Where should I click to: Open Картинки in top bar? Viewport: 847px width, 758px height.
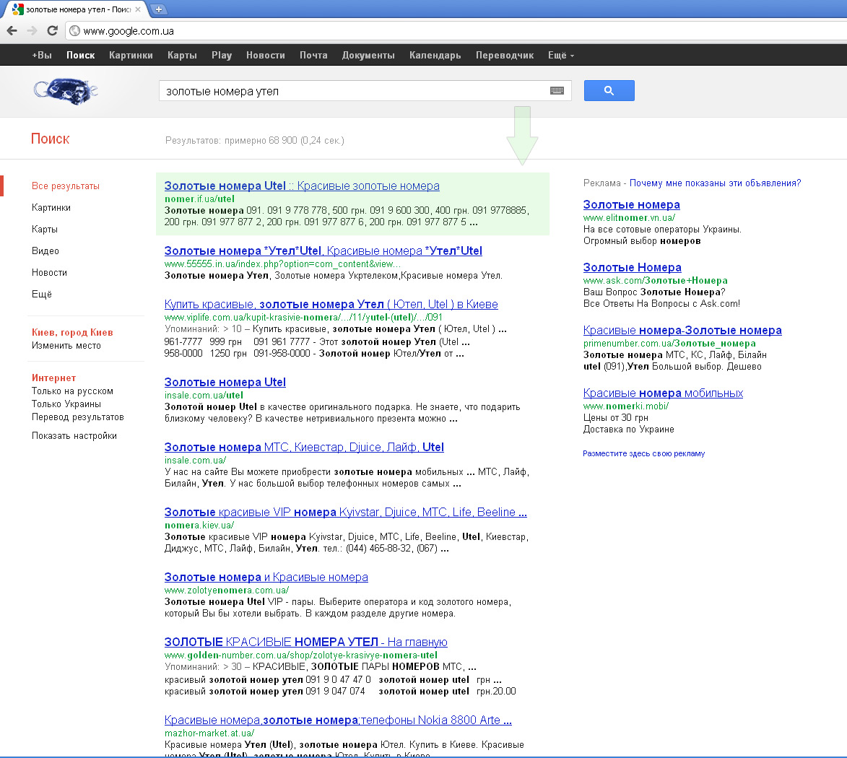(x=131, y=55)
